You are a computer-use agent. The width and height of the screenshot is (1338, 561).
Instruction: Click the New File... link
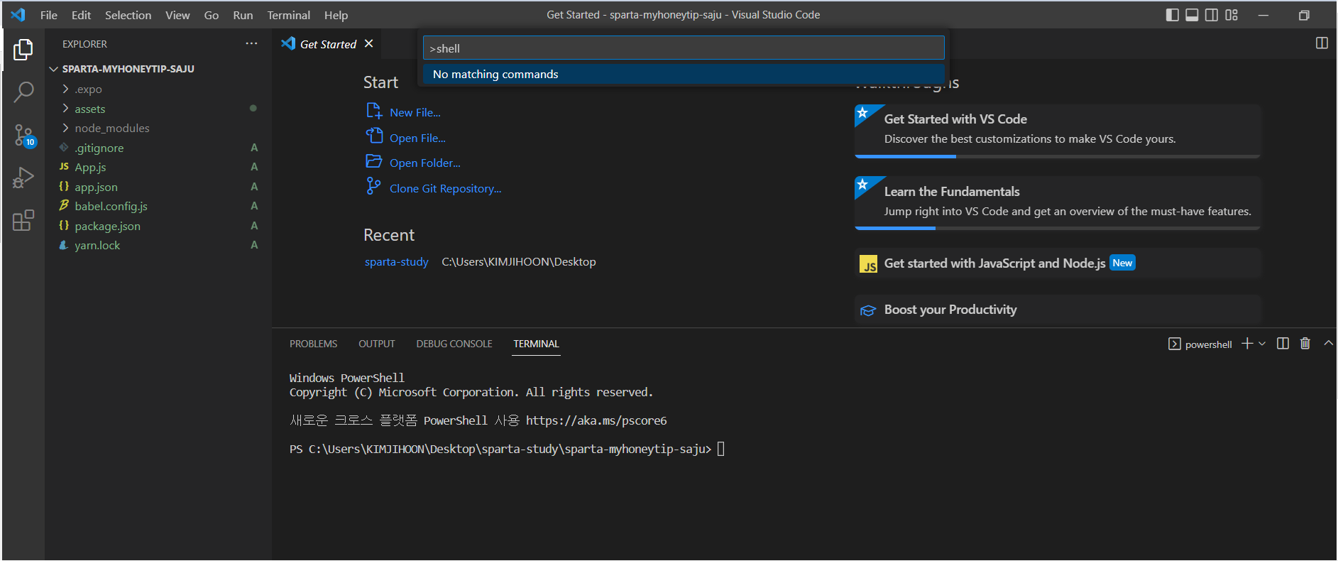pos(415,112)
